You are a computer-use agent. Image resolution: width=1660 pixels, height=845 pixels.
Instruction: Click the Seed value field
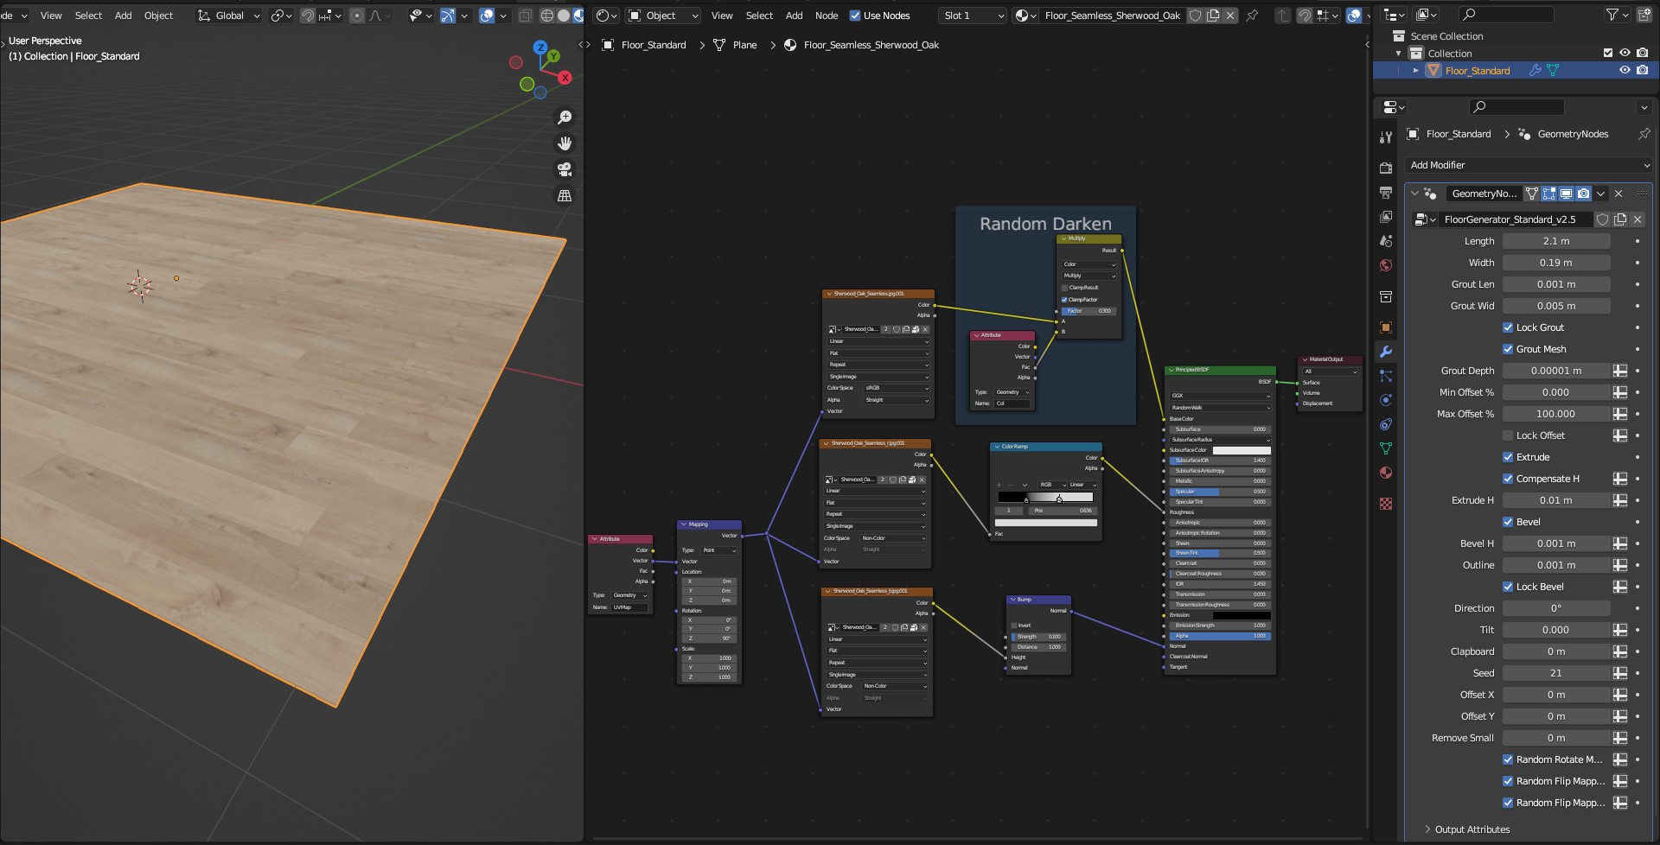[x=1555, y=673]
